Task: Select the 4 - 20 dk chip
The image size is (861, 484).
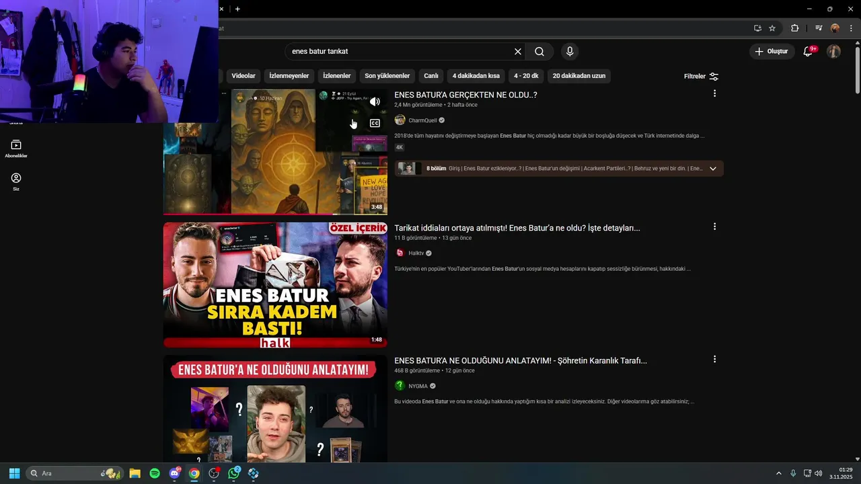Action: point(526,76)
